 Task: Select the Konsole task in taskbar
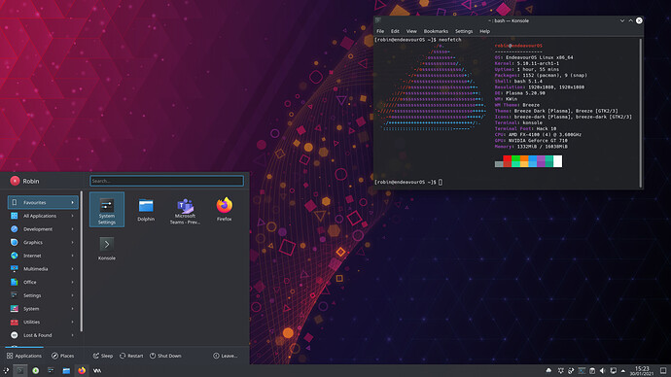point(20,370)
